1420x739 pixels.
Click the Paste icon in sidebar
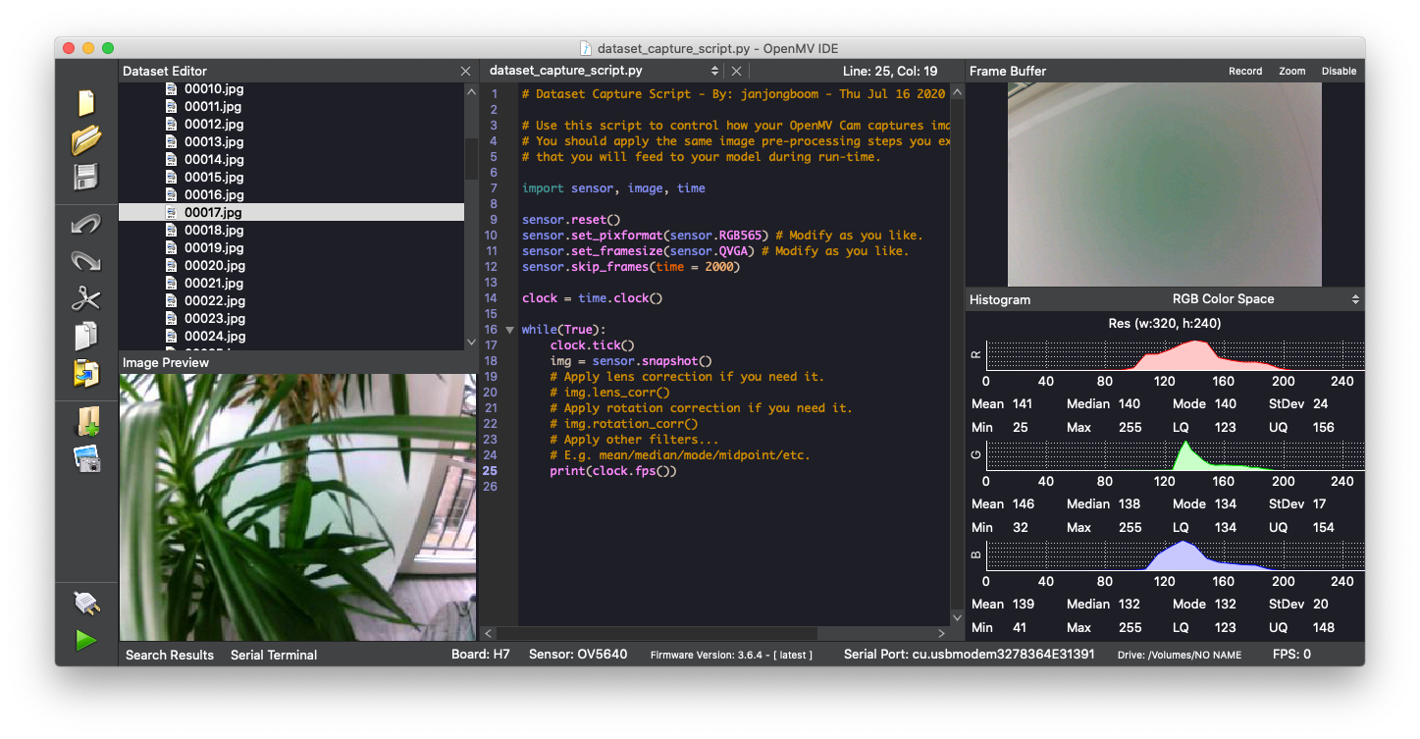pyautogui.click(x=86, y=373)
